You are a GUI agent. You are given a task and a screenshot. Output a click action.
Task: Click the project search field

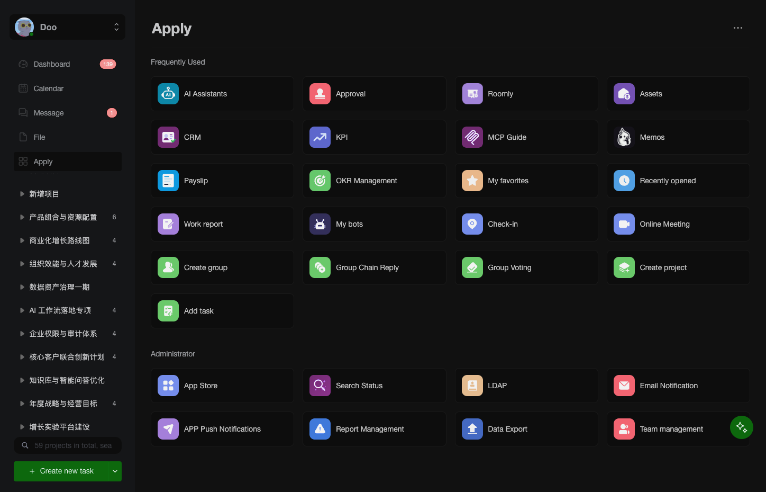tap(68, 445)
